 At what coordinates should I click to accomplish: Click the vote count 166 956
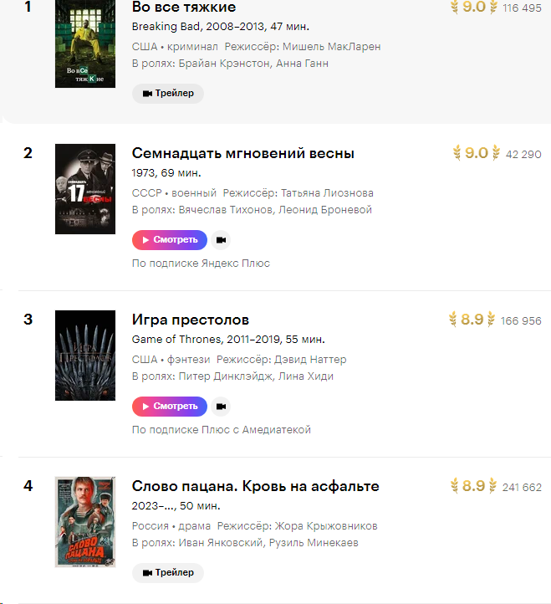click(x=521, y=321)
